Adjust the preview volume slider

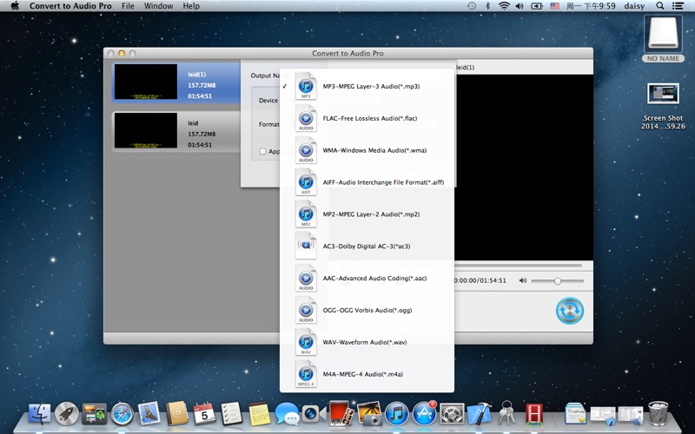click(557, 280)
